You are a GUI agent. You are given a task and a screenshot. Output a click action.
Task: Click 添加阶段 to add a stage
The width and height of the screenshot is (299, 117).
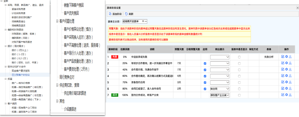pyautogui.click(x=115, y=14)
